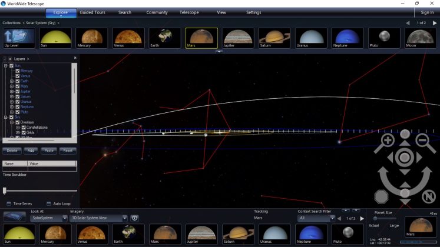Image resolution: width=440 pixels, height=247 pixels.
Task: Go to previous page of context results
Action: (339, 218)
